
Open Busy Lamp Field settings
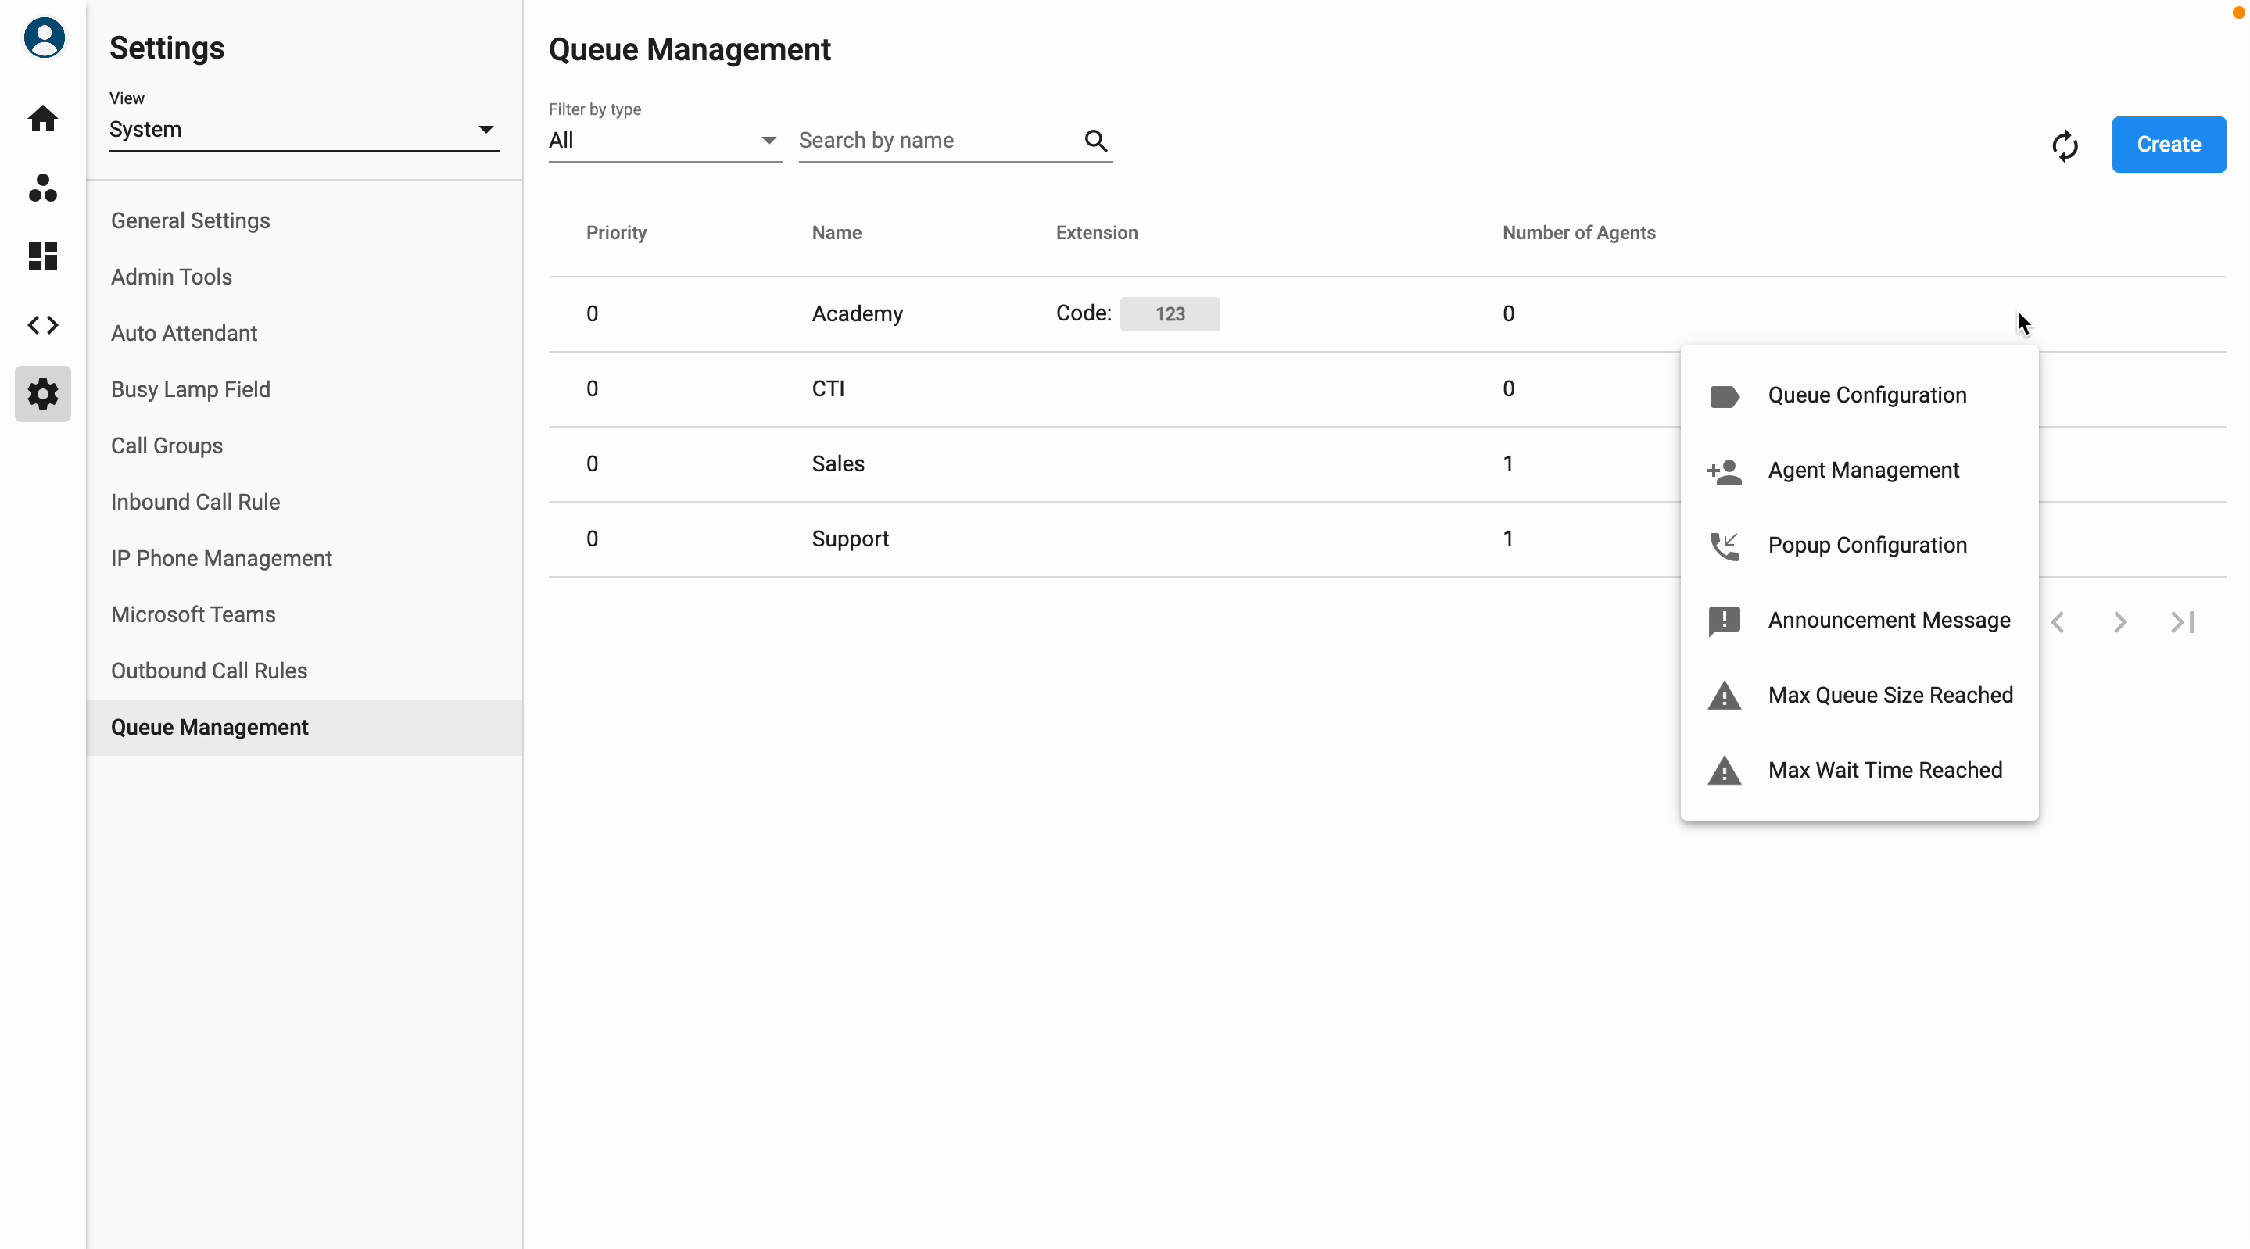304,389
